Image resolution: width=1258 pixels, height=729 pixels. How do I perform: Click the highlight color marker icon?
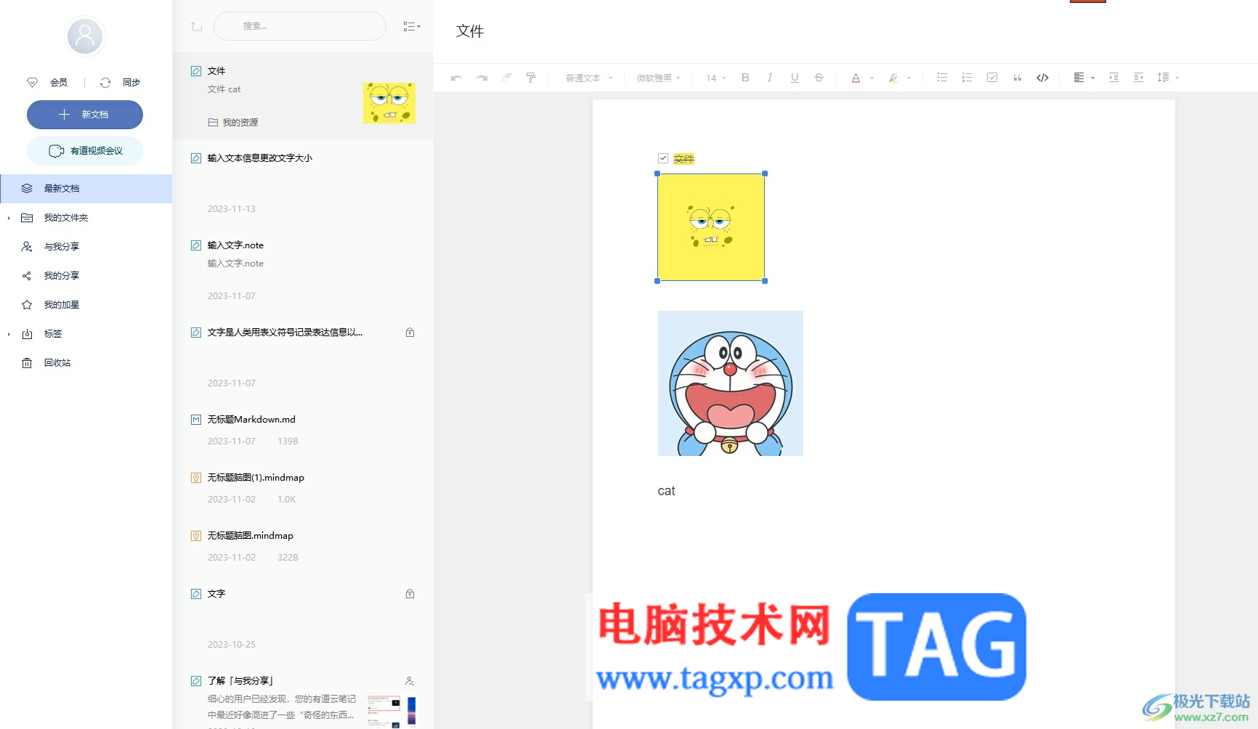coord(893,78)
